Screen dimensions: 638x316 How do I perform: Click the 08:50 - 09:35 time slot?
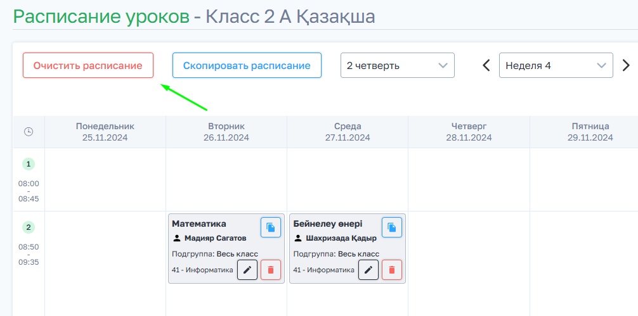tap(29, 255)
